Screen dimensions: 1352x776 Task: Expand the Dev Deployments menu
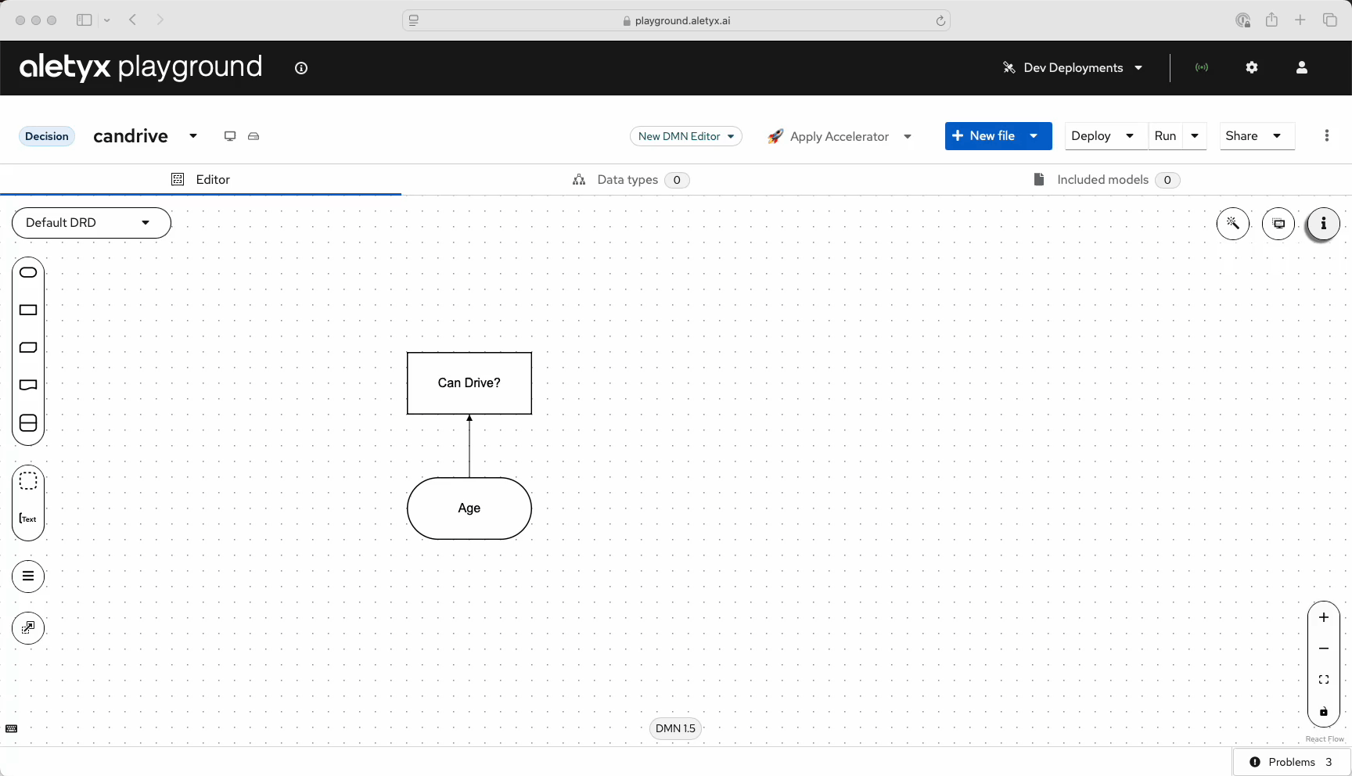[1073, 68]
